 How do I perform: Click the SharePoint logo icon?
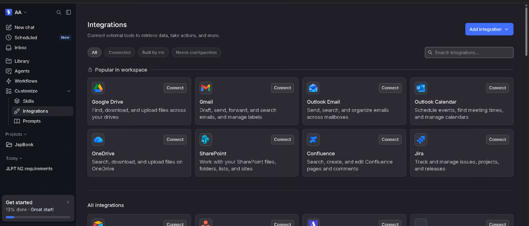[x=205, y=139]
